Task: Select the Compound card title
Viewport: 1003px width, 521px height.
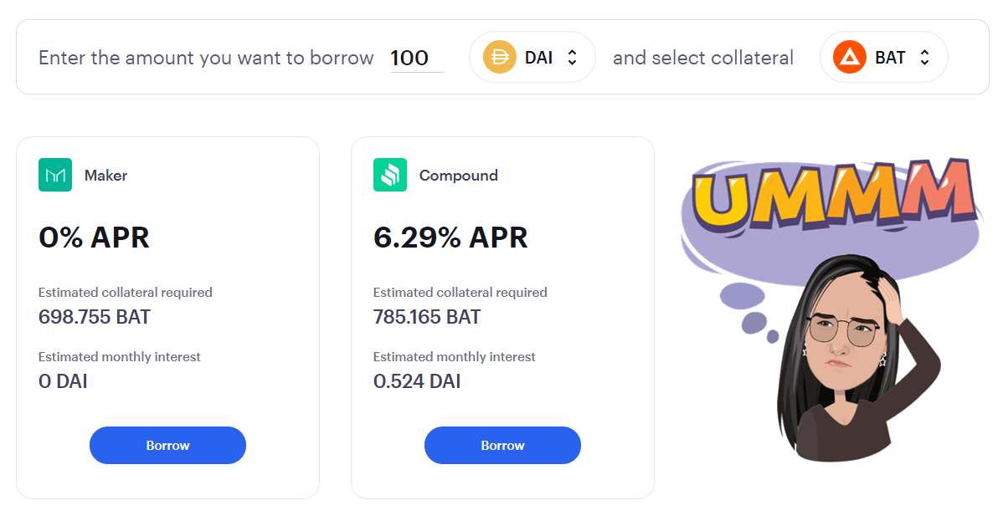Action: pos(458,176)
